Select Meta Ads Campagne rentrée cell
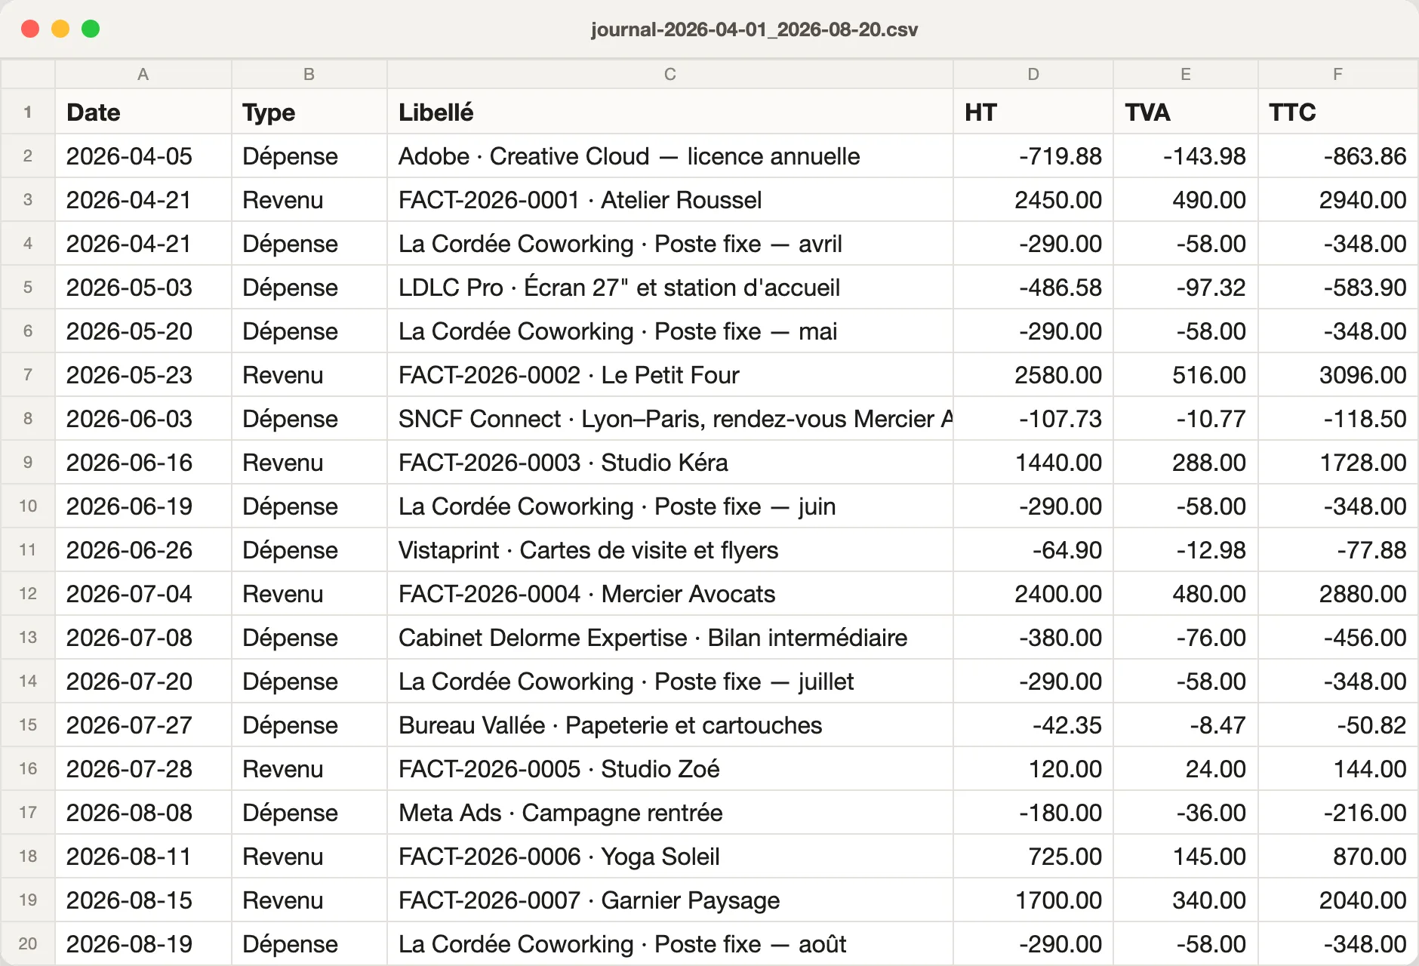This screenshot has width=1419, height=966. [670, 813]
